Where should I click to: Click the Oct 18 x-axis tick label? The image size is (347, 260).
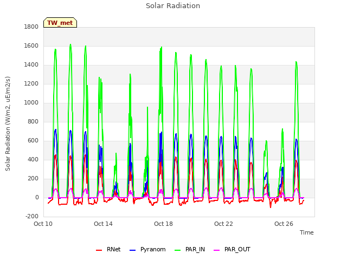[x=164, y=224]
